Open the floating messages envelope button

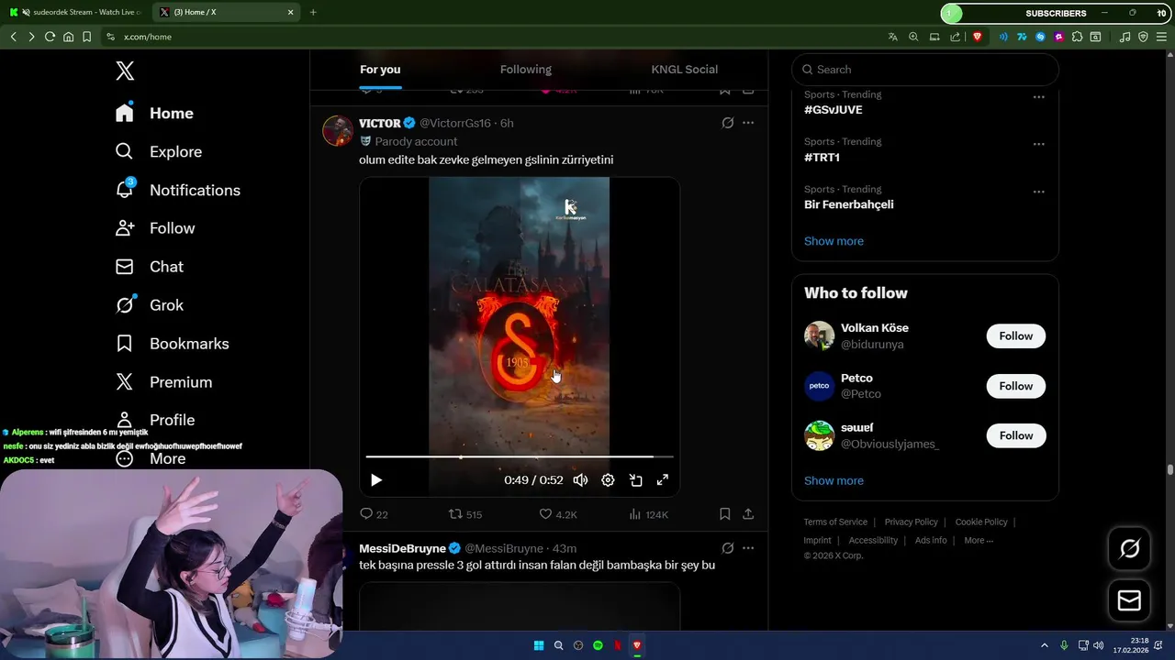(1129, 600)
